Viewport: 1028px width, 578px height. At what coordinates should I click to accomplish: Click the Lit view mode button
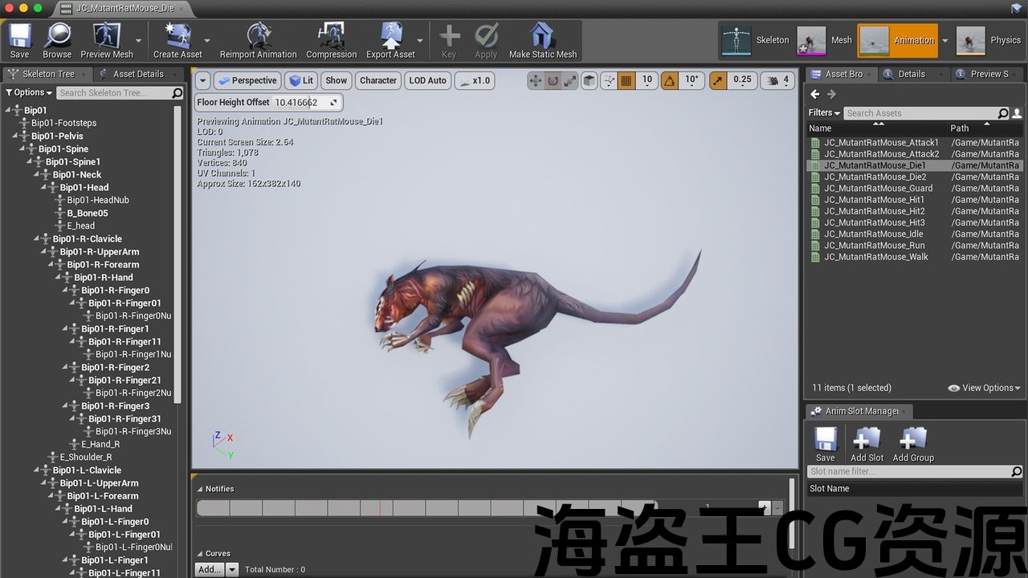(x=301, y=80)
